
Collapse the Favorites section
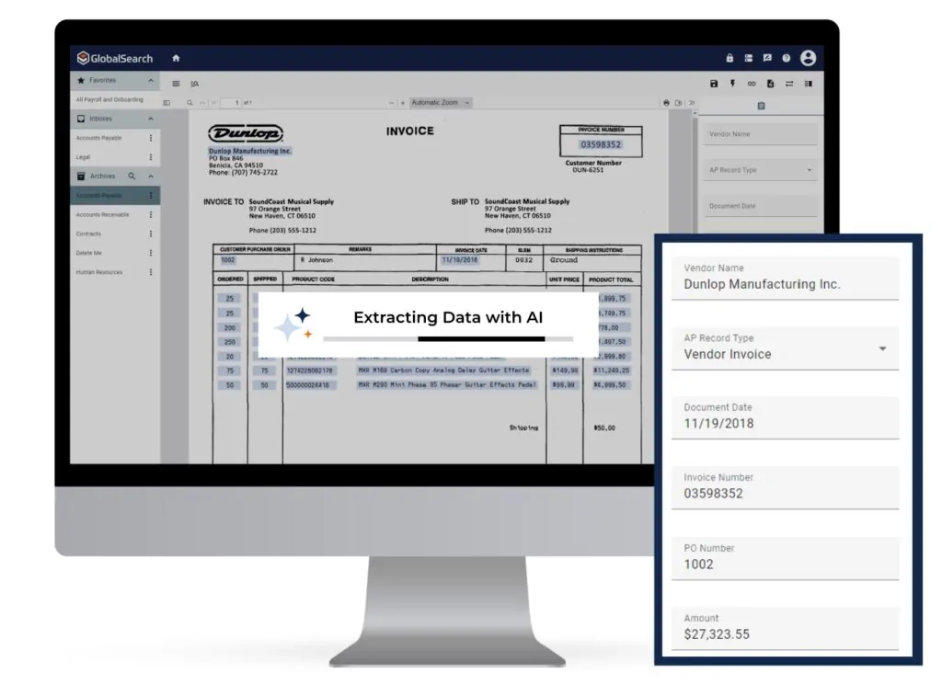point(152,80)
